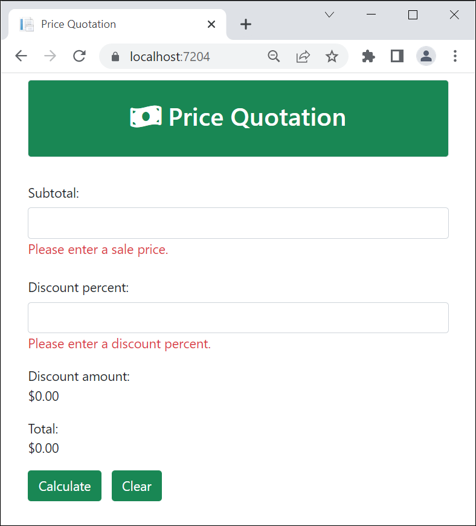
Task: Open a new browser tab
Action: click(245, 24)
